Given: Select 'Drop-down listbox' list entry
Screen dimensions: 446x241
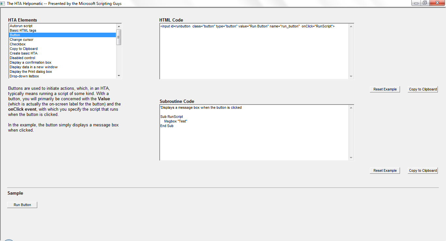Looking at the screenshot, I should point(63,76).
